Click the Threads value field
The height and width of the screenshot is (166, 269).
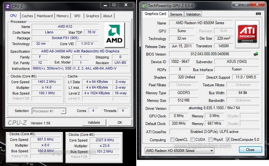123,111
